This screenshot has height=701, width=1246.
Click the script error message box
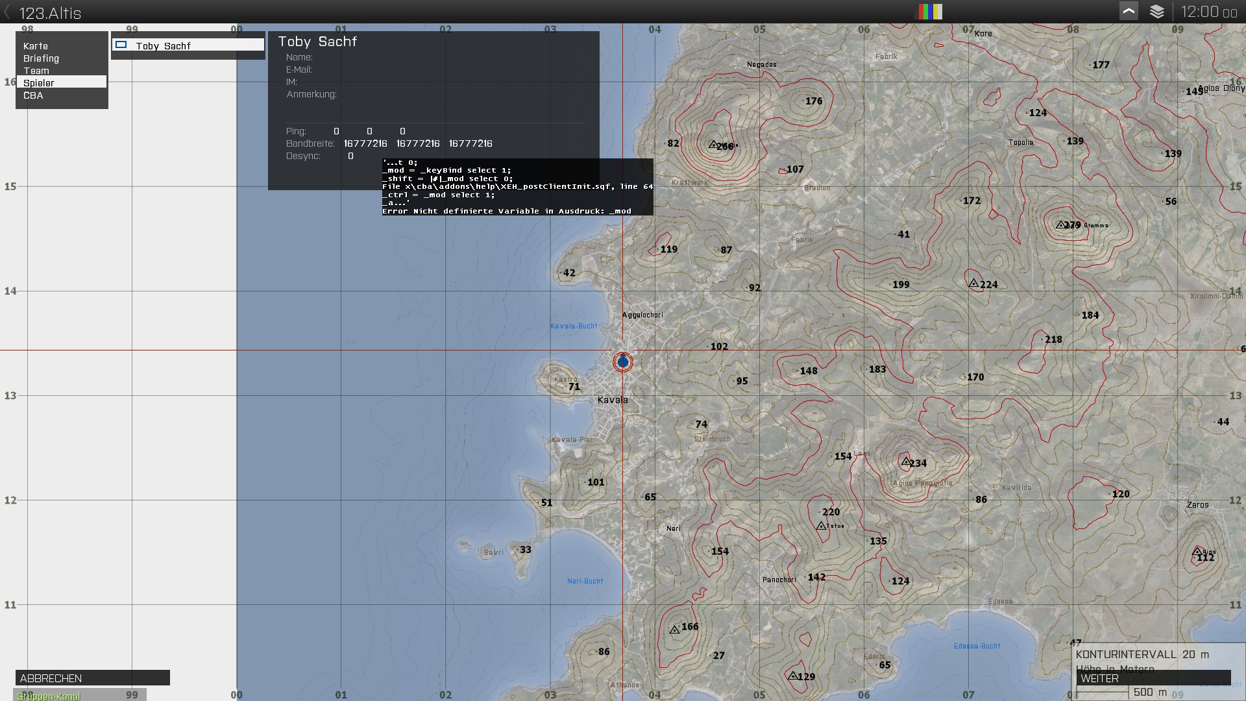[x=517, y=187]
